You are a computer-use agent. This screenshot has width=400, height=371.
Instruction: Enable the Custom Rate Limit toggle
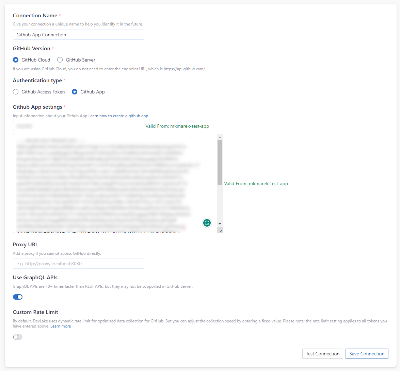18,337
